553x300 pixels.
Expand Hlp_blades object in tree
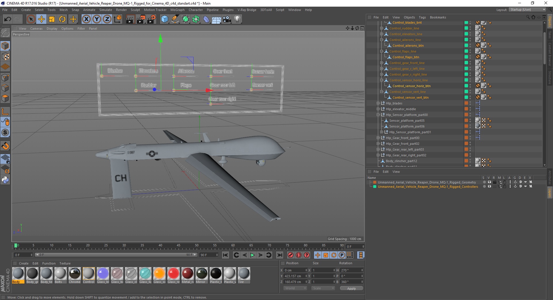coord(378,103)
